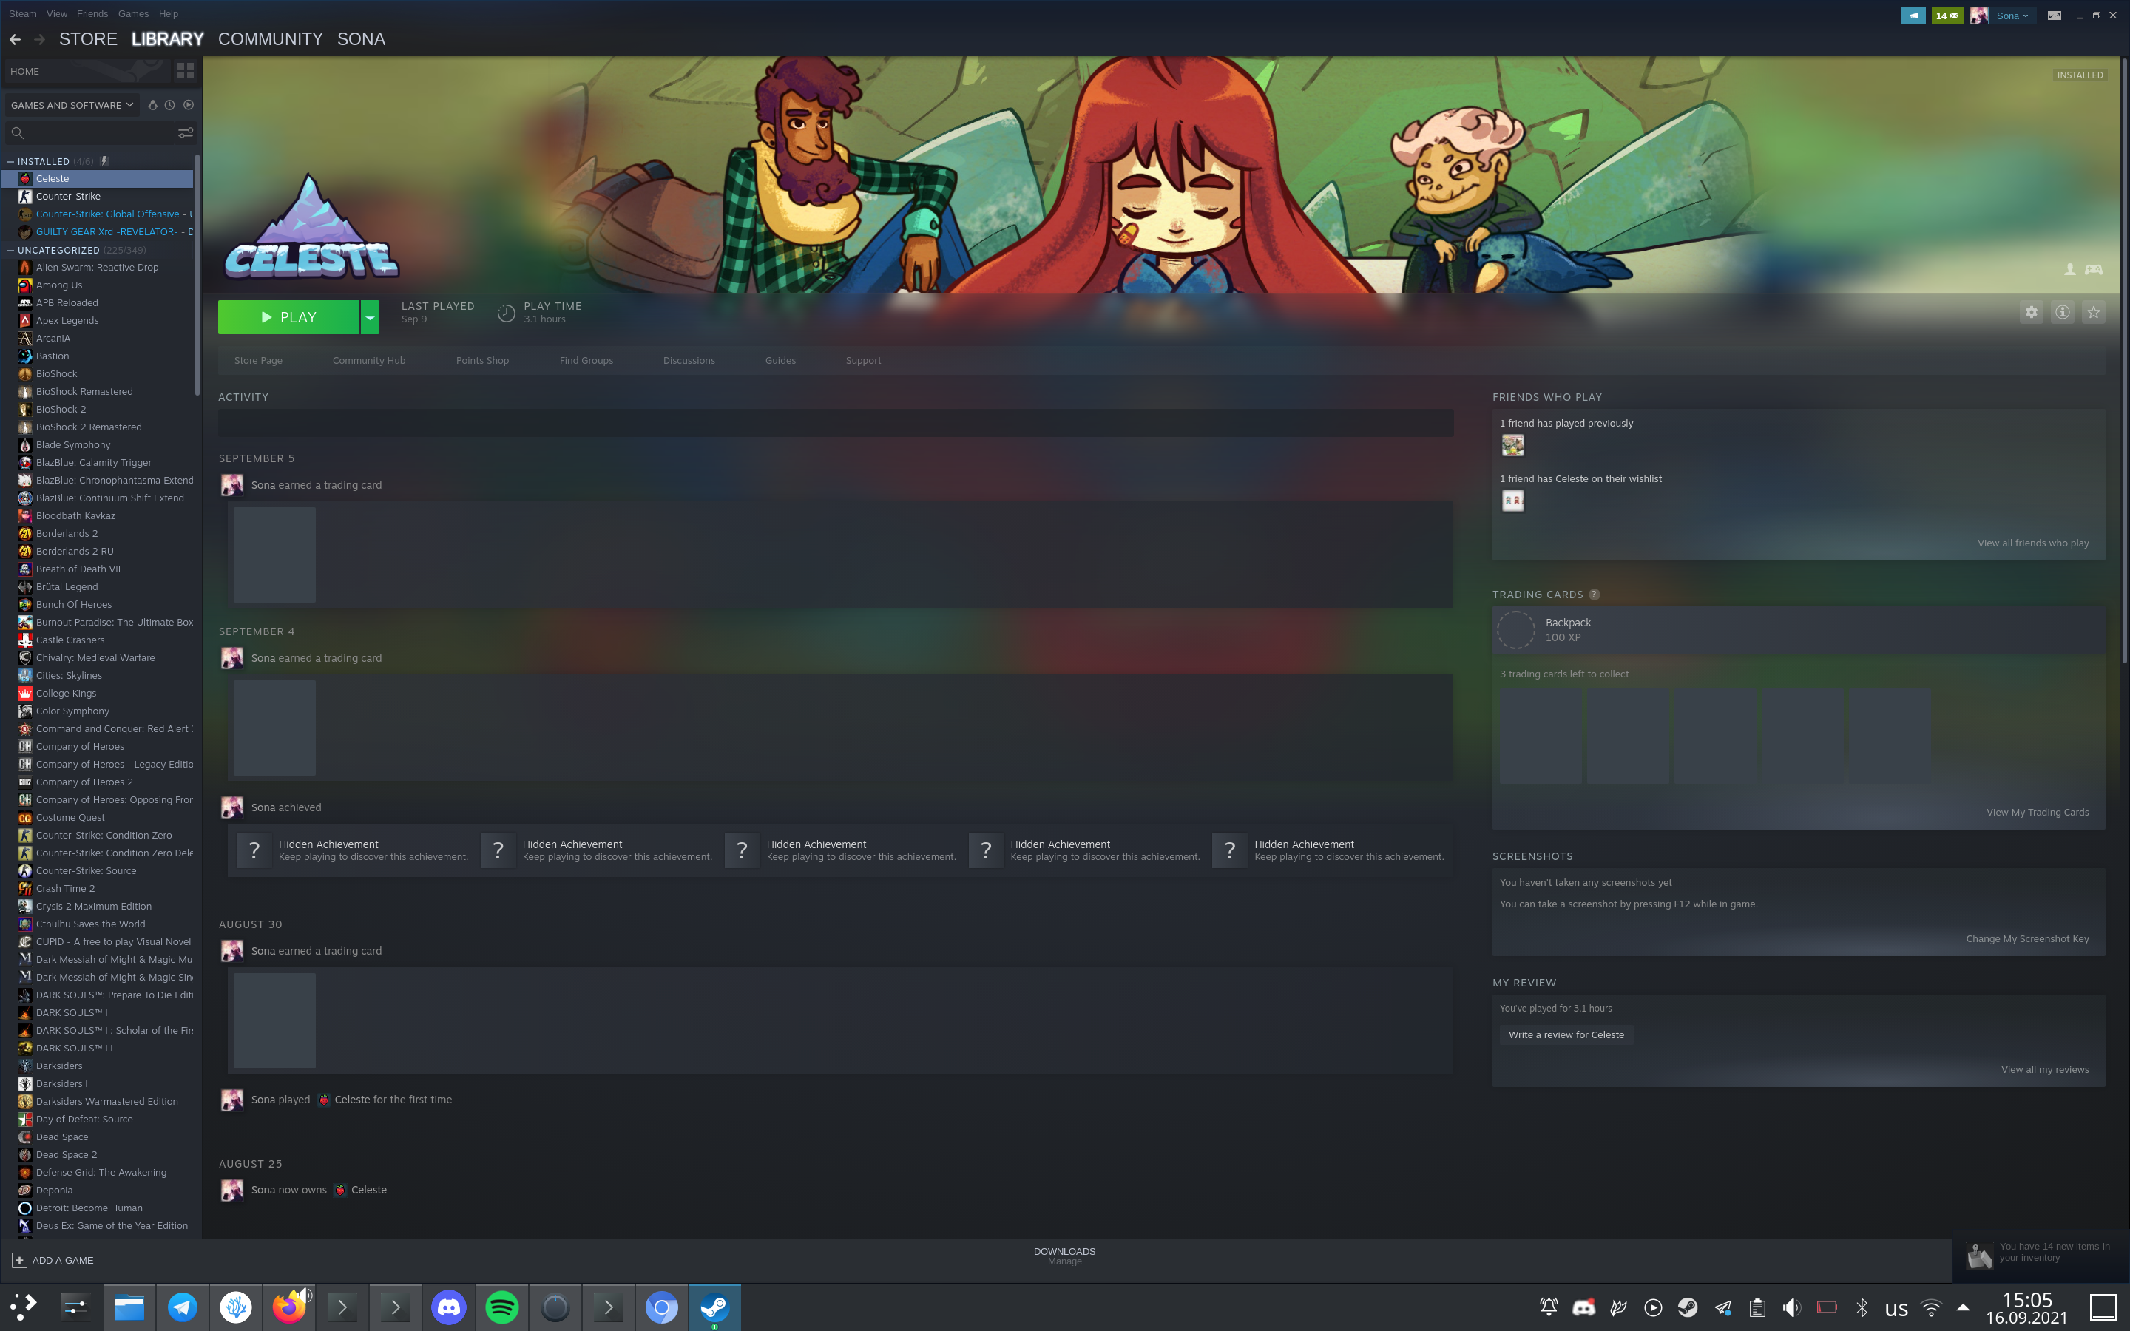
Task: Open advanced library filter settings icon
Action: [x=185, y=133]
